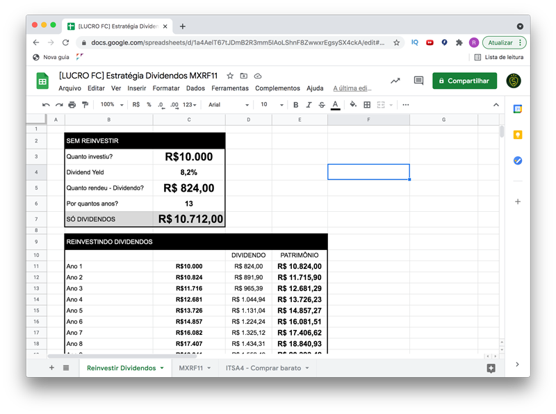Toggle strikethrough formatting
Screen dimensions: 556x414
pyautogui.click(x=322, y=105)
